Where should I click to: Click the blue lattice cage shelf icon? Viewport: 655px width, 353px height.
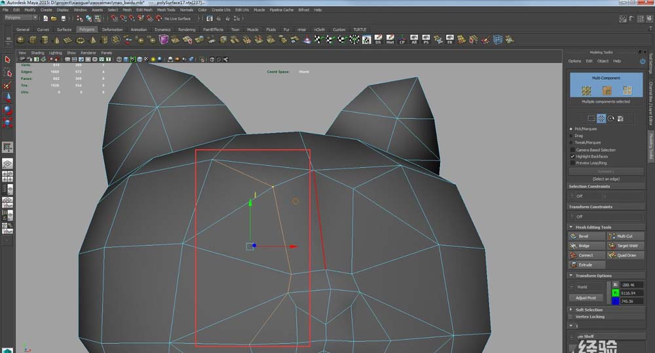(498, 40)
